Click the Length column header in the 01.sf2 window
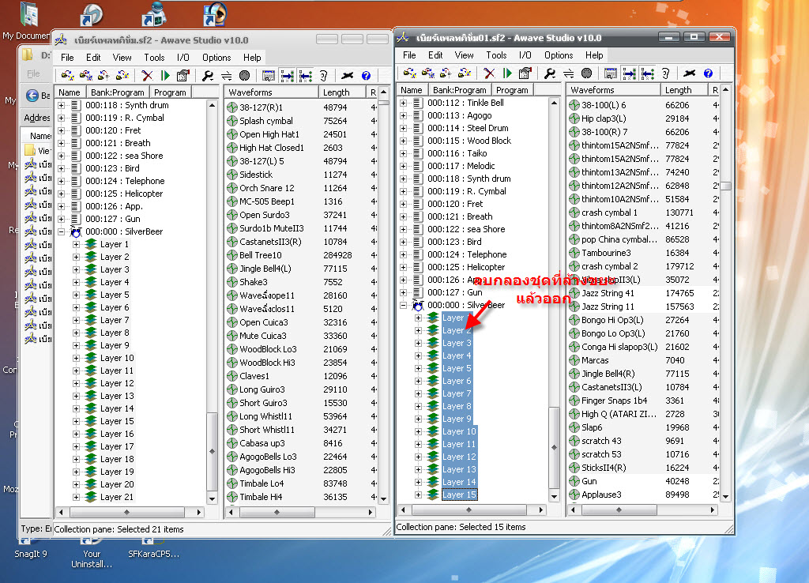This screenshot has height=583, width=809. tap(678, 90)
